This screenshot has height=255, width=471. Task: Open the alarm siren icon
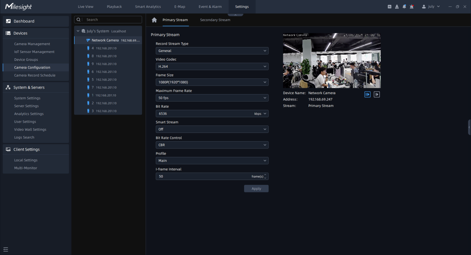[412, 7]
